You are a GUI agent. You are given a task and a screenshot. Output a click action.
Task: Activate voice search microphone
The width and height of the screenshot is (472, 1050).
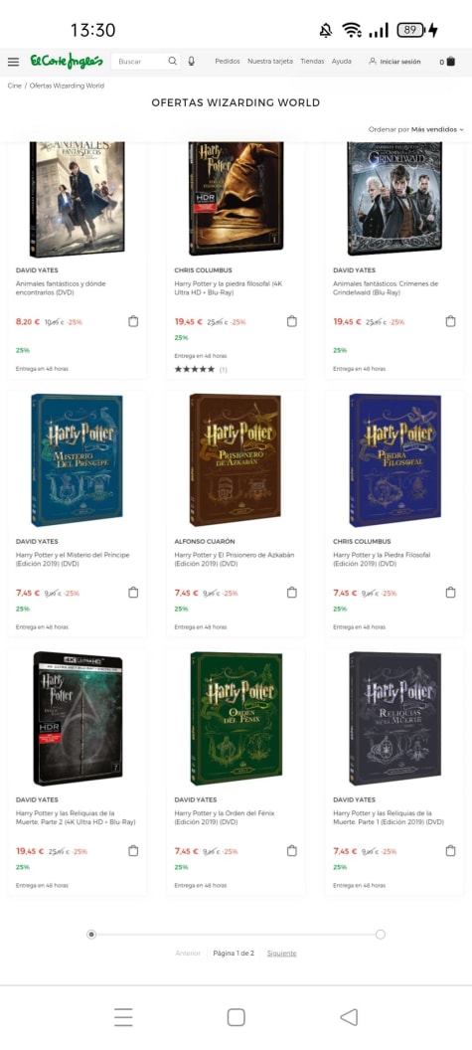pyautogui.click(x=192, y=61)
